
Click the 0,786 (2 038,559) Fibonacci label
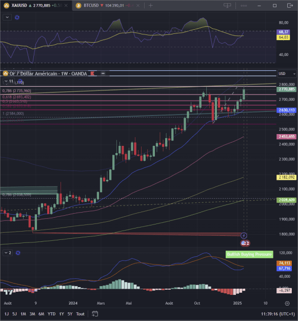click(17, 195)
